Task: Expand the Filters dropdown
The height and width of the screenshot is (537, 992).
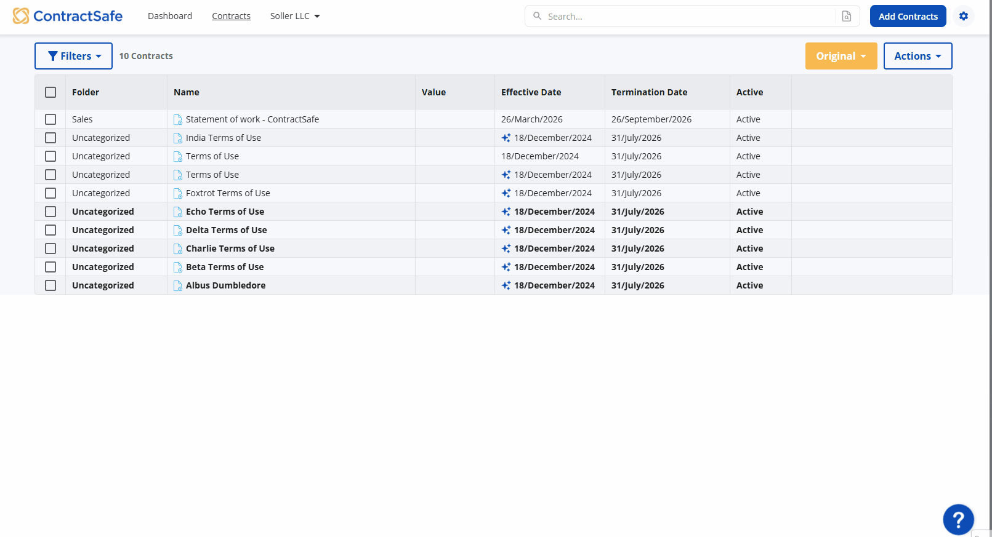Action: [x=73, y=56]
